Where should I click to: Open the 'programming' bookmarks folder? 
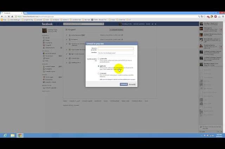click(27, 20)
